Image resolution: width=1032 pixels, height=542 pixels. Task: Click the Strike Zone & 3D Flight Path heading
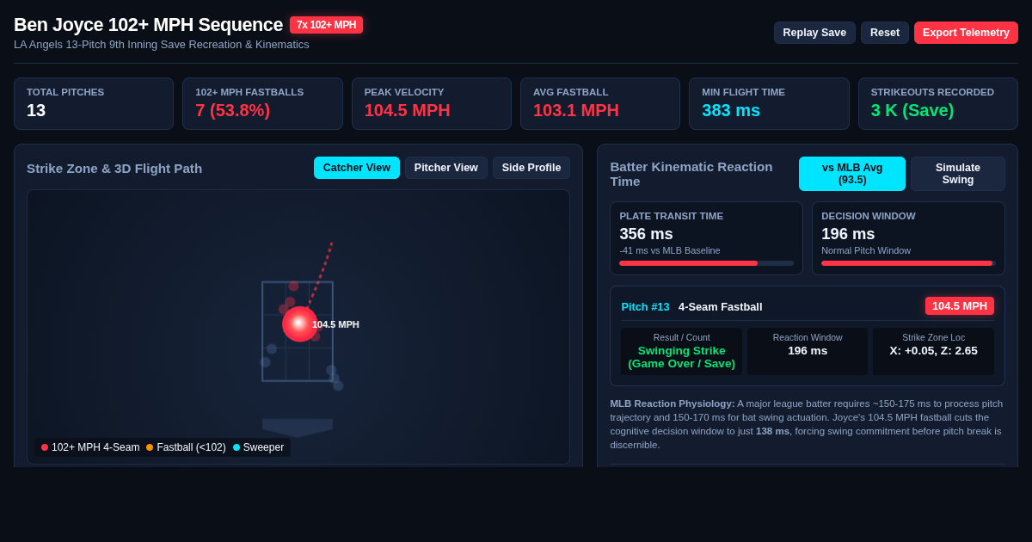tap(114, 168)
